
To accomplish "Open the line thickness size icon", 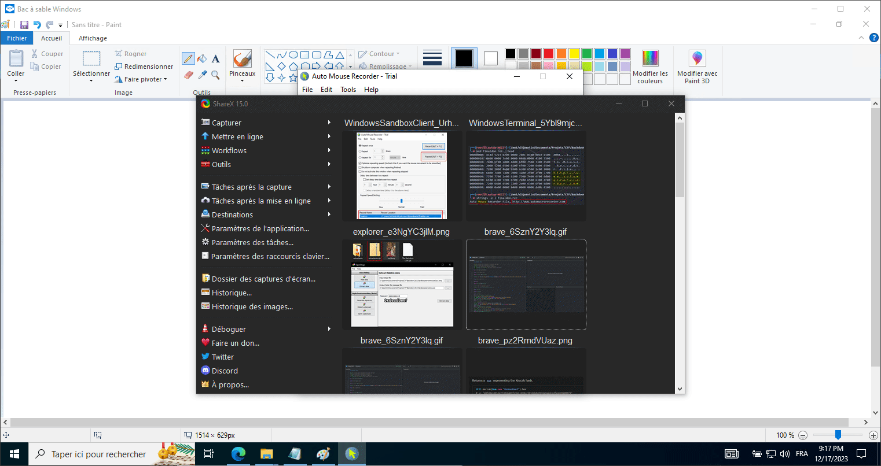I will (432, 58).
